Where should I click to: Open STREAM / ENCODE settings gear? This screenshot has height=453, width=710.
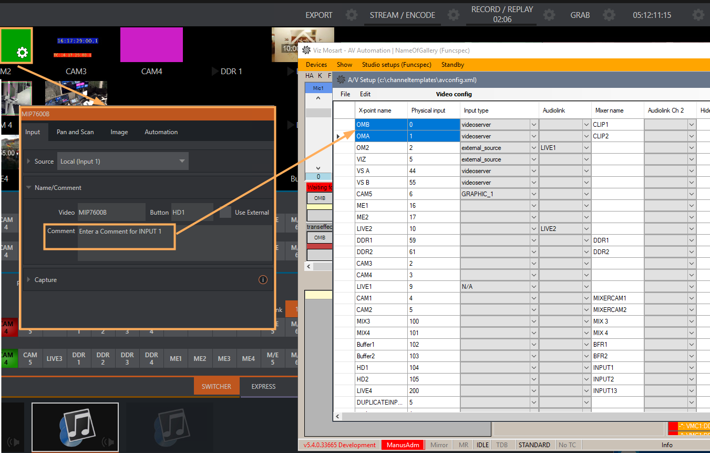[x=453, y=15]
